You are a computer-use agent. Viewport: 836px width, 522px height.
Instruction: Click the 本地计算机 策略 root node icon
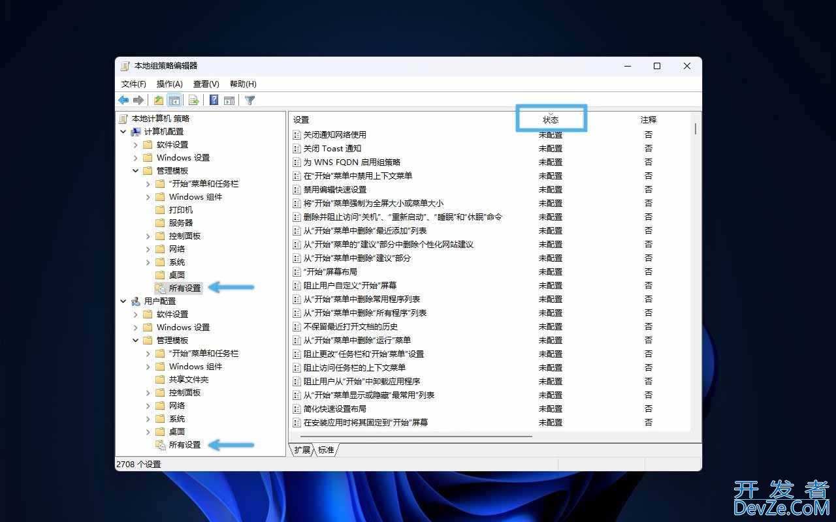[124, 119]
